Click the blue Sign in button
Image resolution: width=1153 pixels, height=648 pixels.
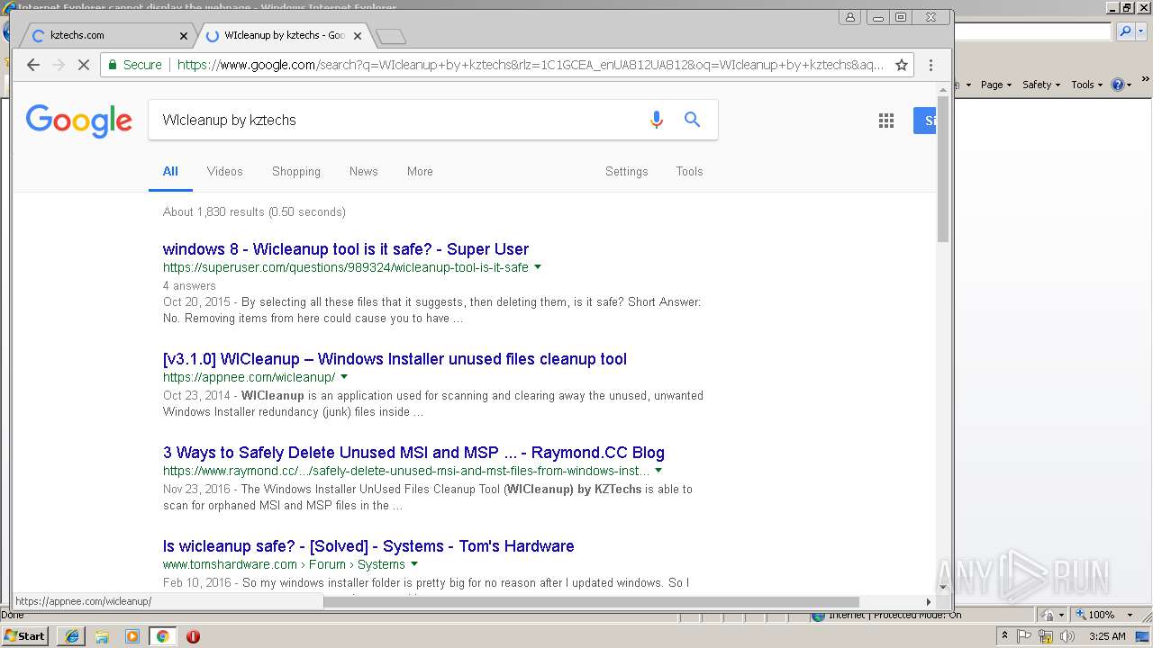pos(925,121)
